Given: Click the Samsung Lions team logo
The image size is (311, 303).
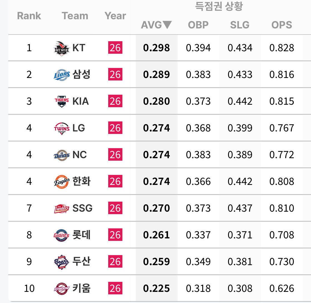Looking at the screenshot, I should [x=62, y=75].
